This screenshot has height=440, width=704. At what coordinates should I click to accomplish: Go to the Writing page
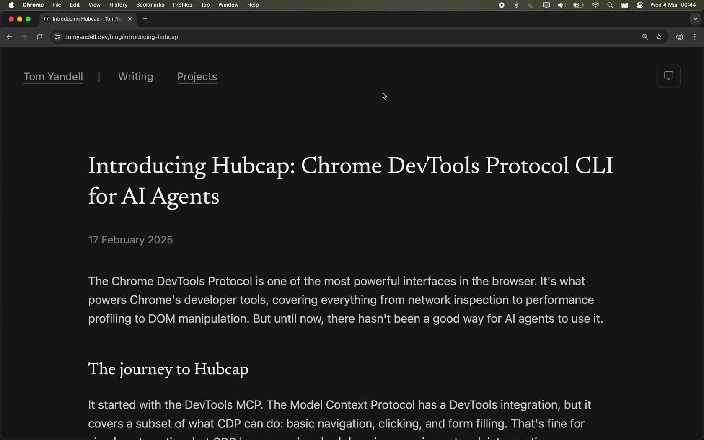[135, 77]
